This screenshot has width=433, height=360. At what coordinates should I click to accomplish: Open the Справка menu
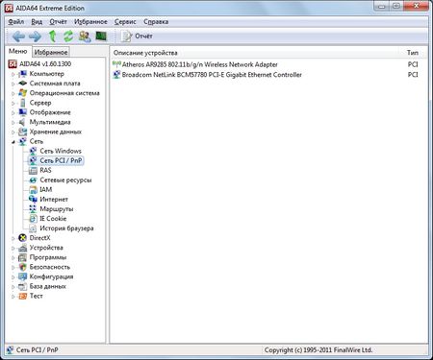click(x=156, y=22)
